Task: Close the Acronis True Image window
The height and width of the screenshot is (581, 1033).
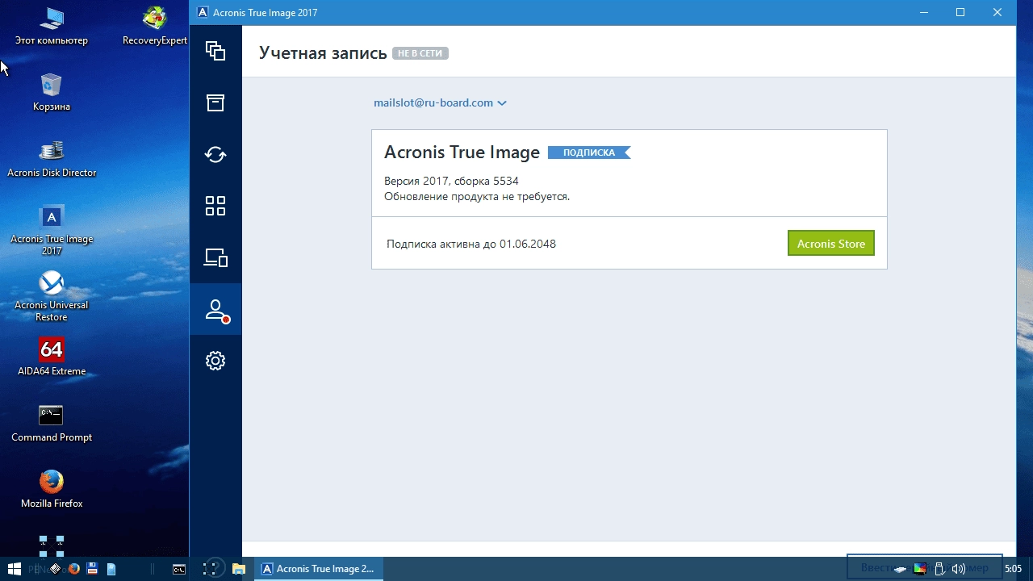Action: [997, 12]
